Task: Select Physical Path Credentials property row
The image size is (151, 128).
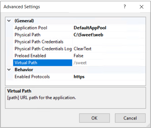Action: tap(79, 42)
